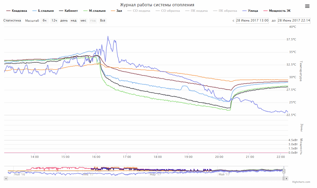Screen dimensions: 317x188
Task: Hide the Улица temperature series
Action: tap(250, 11)
